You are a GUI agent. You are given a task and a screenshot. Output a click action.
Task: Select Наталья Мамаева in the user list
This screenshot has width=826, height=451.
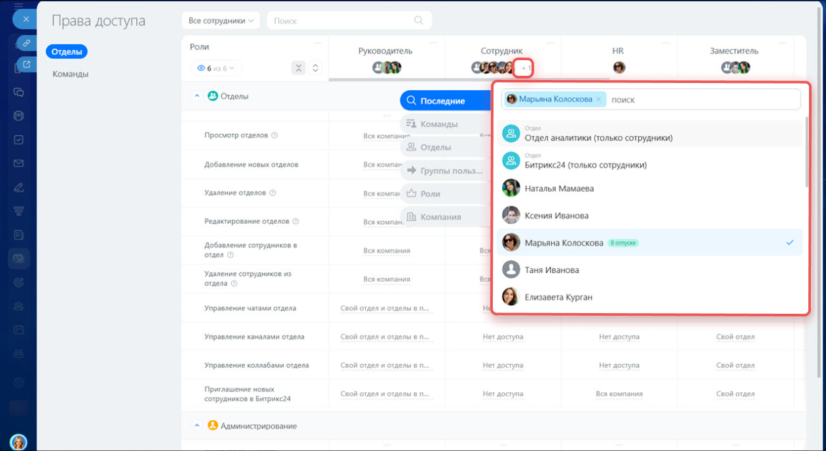pos(559,188)
